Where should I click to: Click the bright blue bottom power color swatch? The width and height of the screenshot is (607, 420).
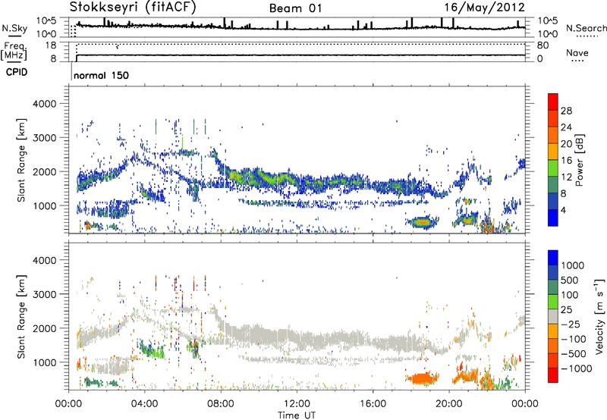(x=553, y=218)
